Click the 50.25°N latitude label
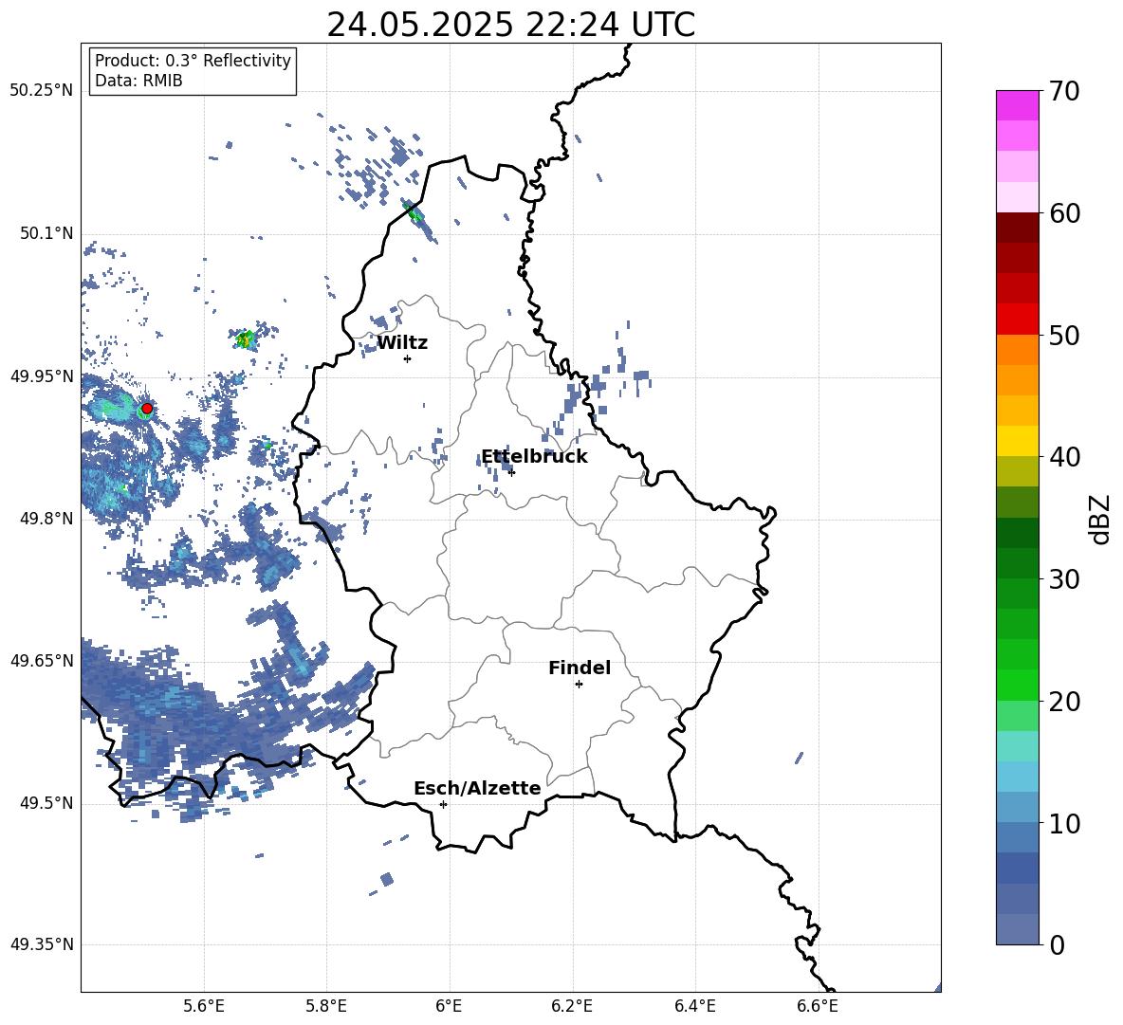Image resolution: width=1123 pixels, height=1025 pixels. [x=42, y=91]
